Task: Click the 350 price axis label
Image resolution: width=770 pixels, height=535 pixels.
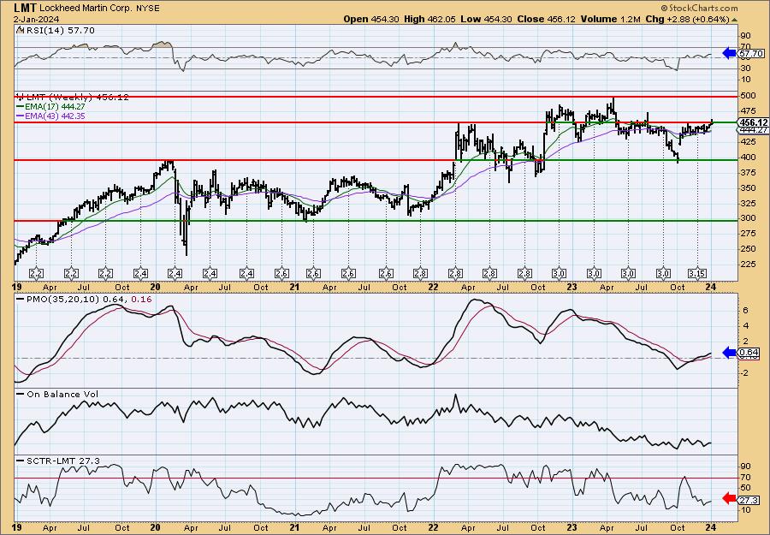Action: tap(748, 187)
